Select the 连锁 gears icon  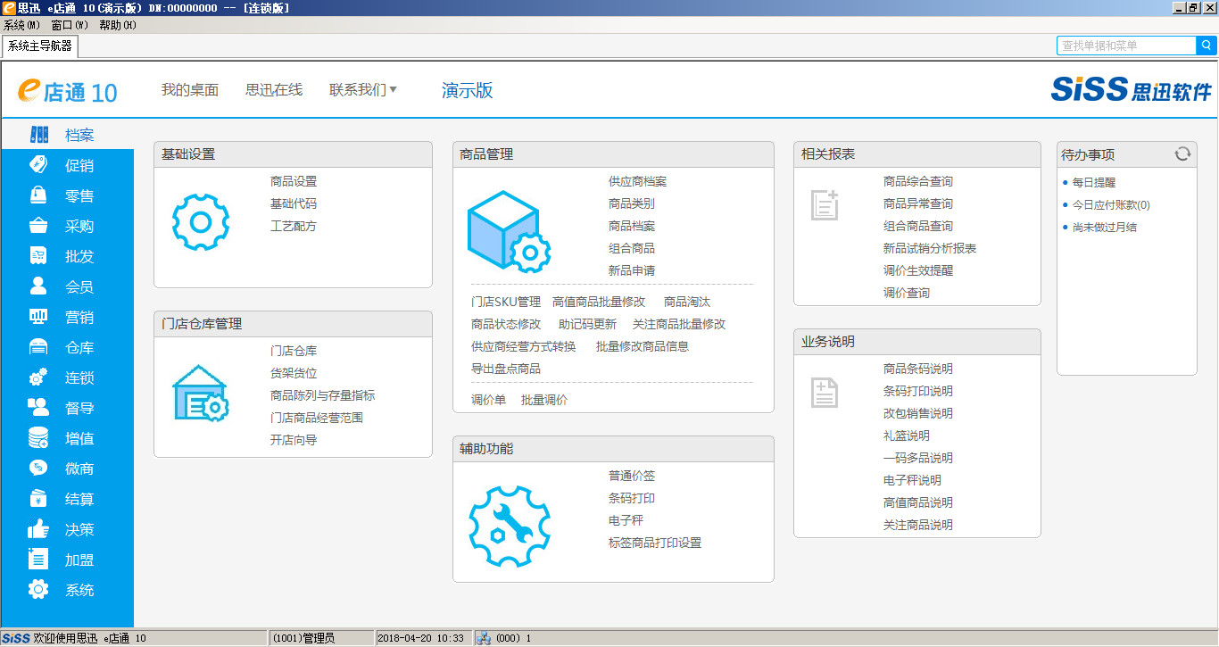point(39,377)
